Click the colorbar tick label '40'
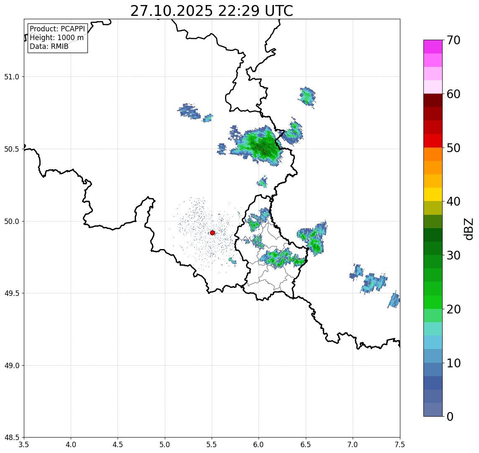Viewport: 479px width, 453px height. click(453, 201)
